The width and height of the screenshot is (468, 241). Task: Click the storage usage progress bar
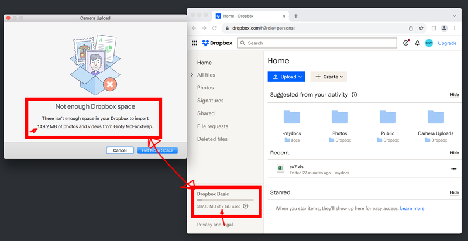[x=225, y=200]
